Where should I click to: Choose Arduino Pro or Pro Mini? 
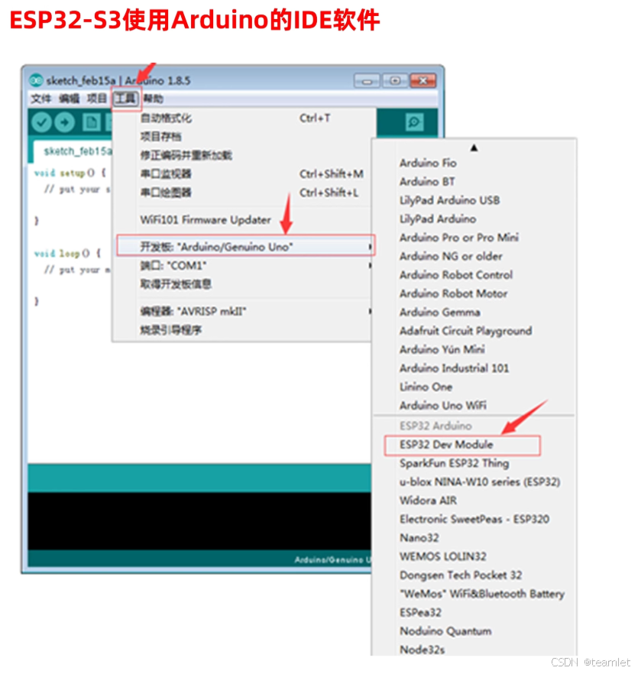[459, 238]
